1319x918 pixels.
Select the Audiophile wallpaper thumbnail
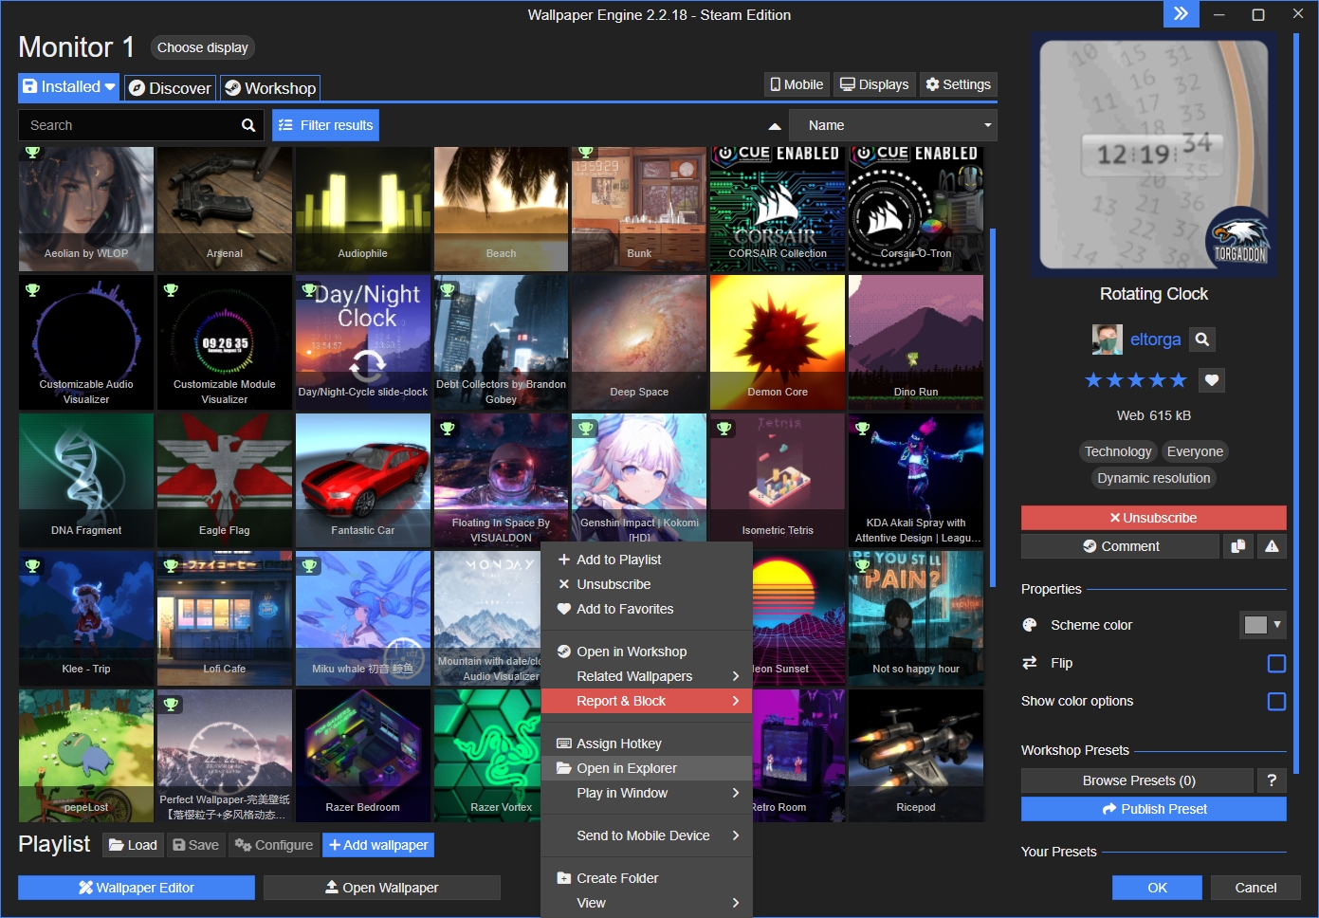(363, 209)
